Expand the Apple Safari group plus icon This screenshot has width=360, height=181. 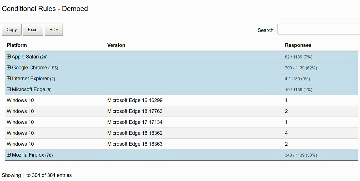[x=9, y=57]
